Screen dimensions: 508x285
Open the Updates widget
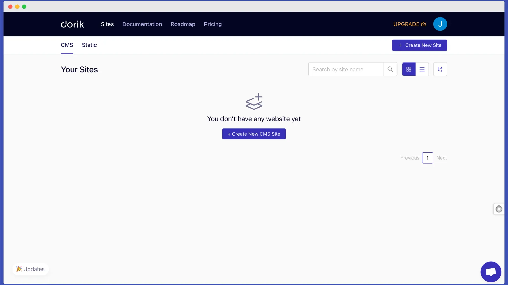[x=30, y=269]
